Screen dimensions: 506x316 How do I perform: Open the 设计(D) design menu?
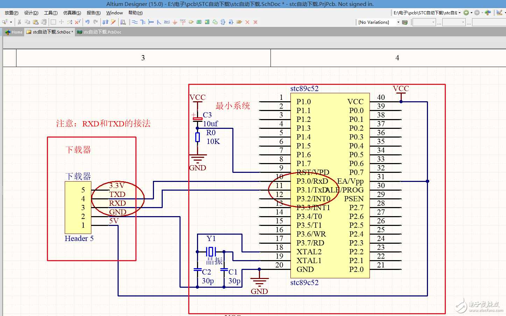pyautogui.click(x=31, y=13)
